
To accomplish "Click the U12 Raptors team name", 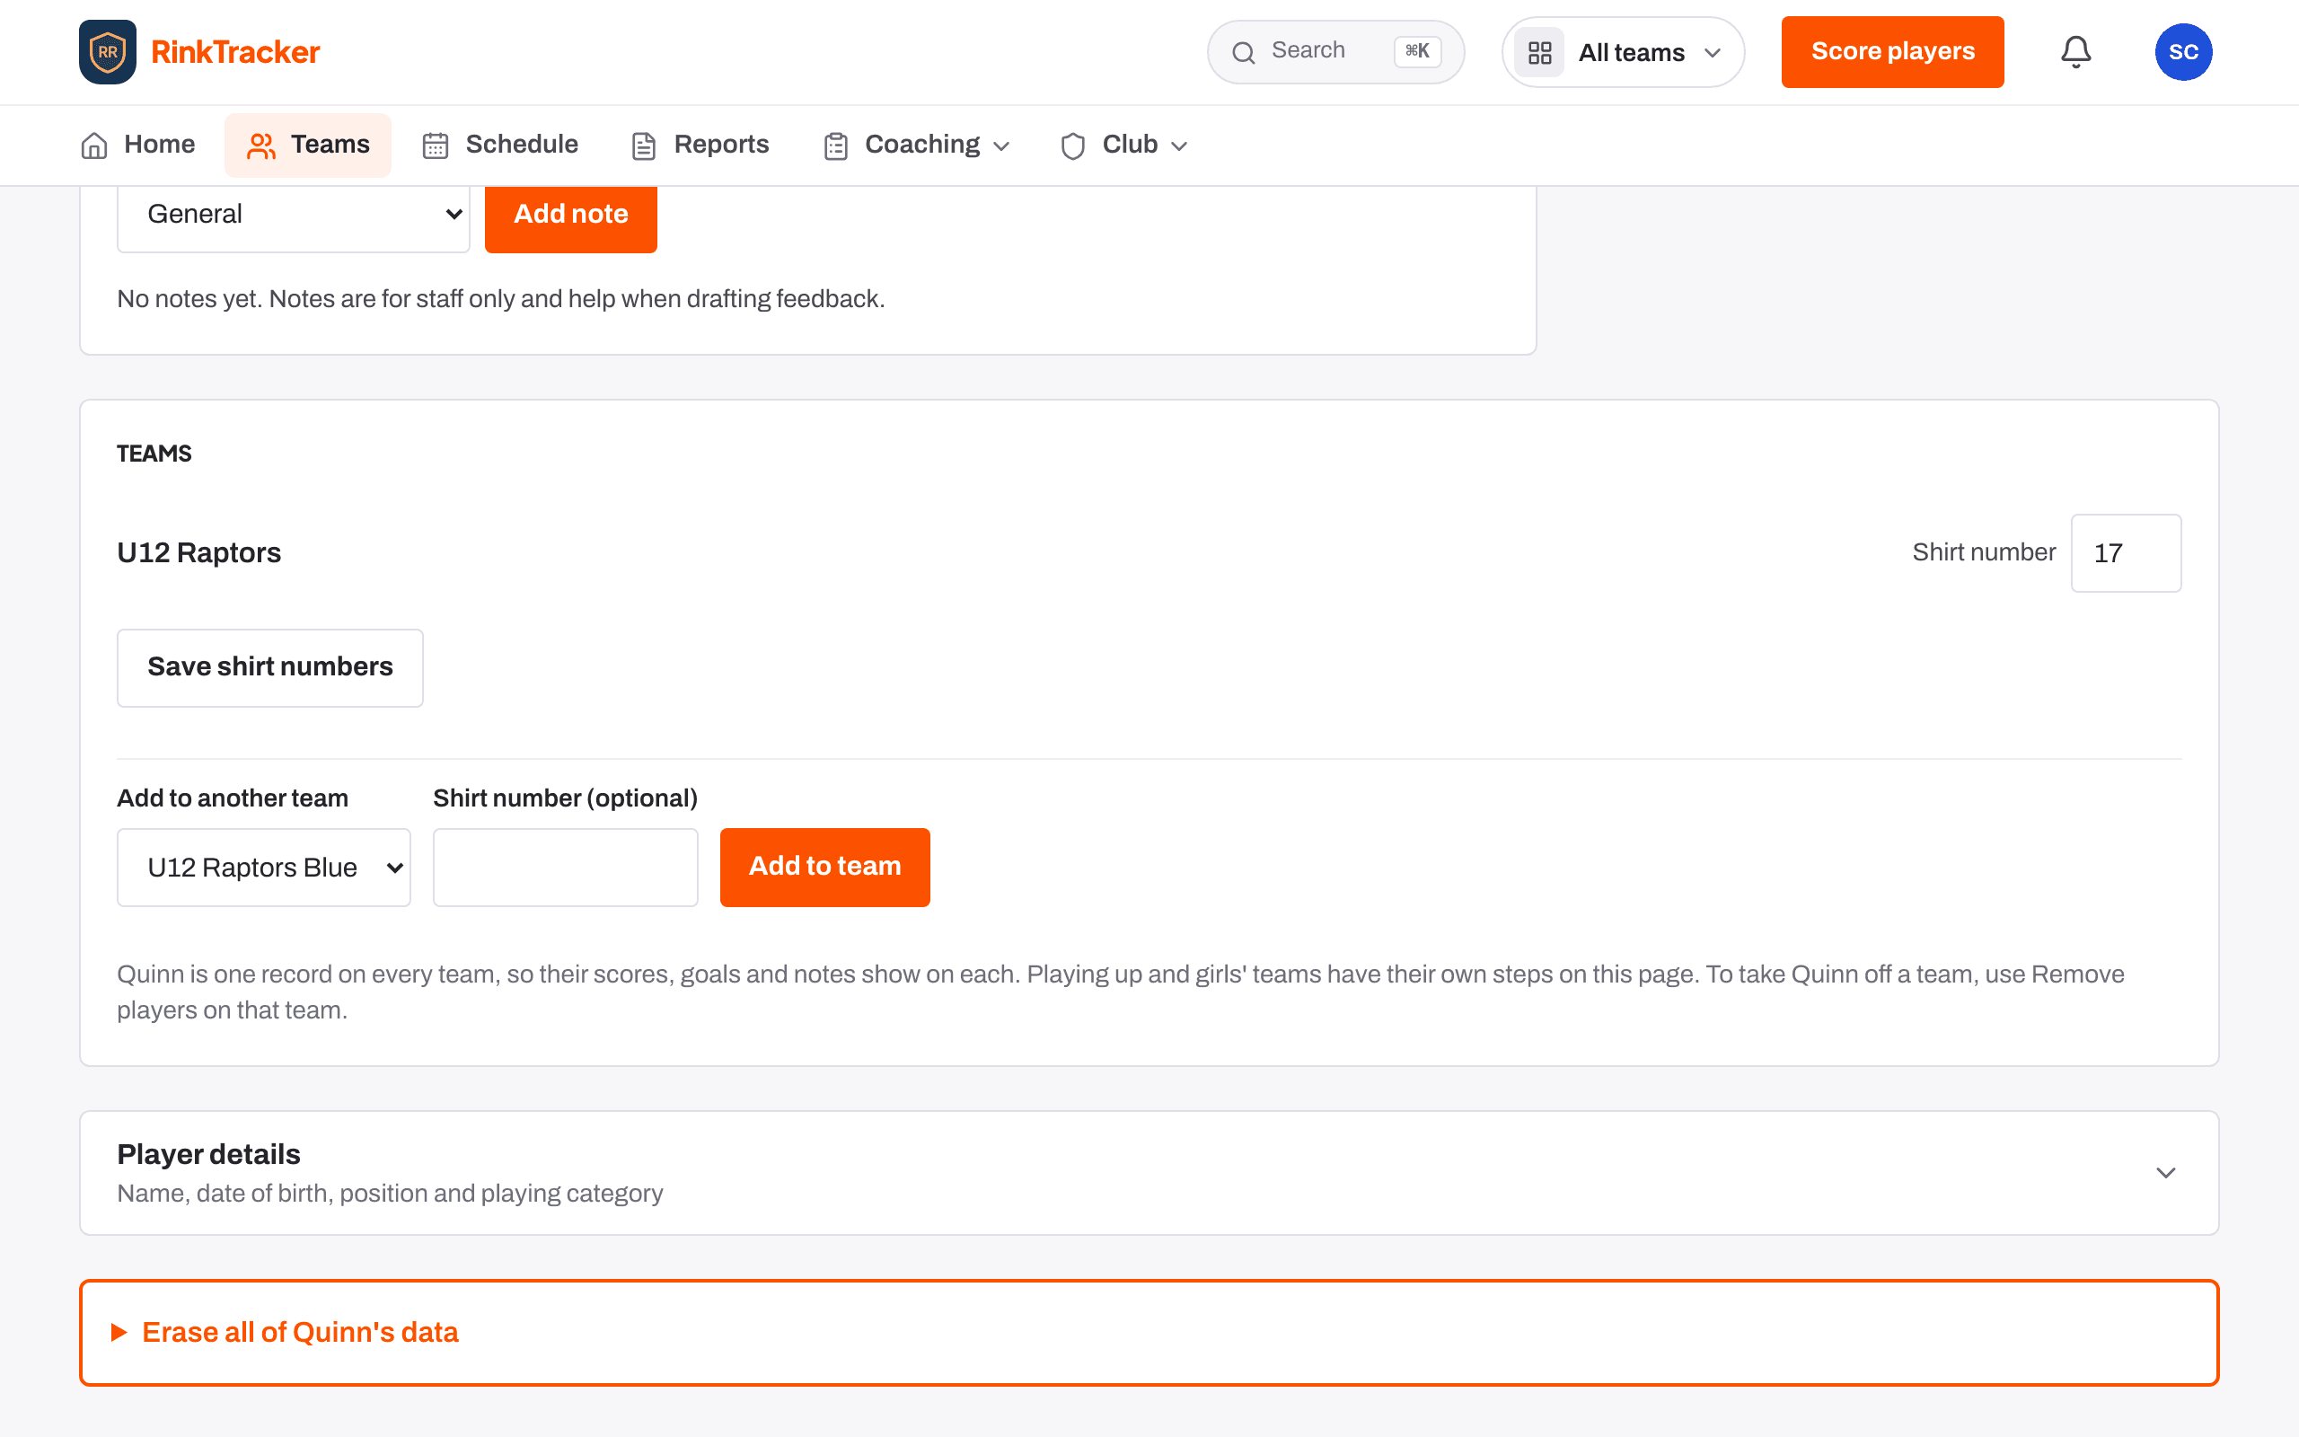I will click(198, 553).
